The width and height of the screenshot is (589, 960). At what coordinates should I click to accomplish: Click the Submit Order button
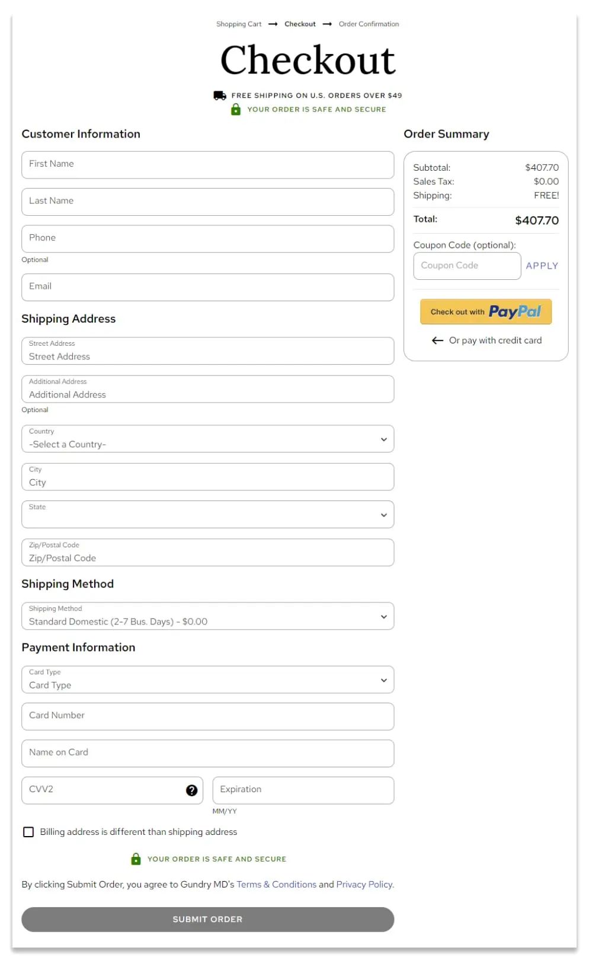pyautogui.click(x=208, y=920)
